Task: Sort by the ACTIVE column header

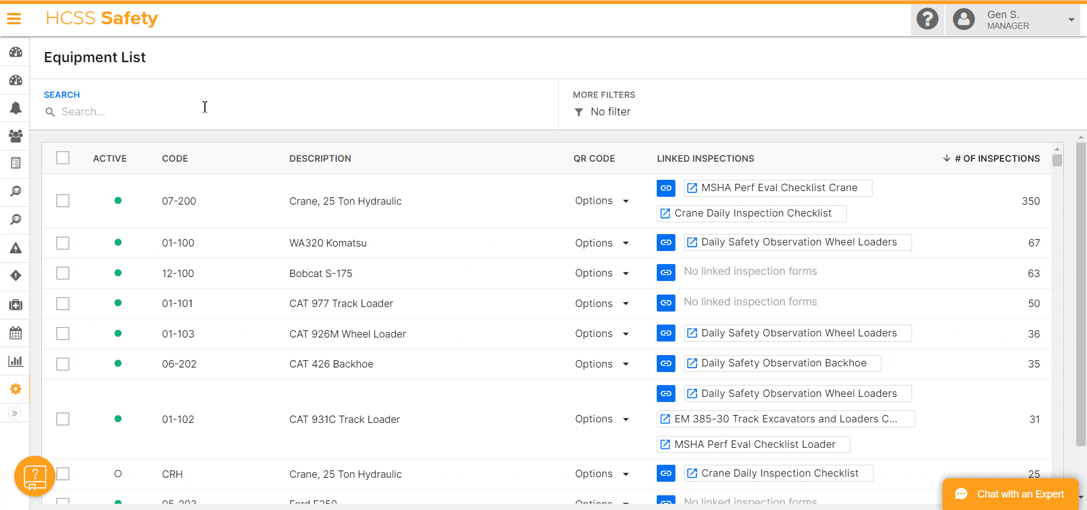Action: [110, 158]
